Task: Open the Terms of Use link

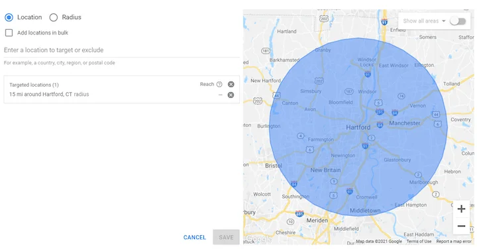Action: click(419, 241)
